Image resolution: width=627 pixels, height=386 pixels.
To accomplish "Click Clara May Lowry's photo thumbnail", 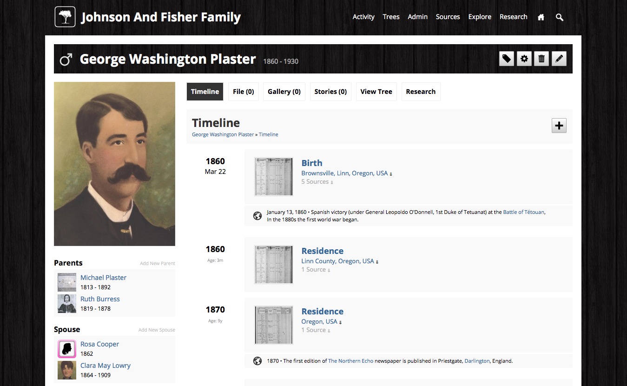I will tap(67, 370).
